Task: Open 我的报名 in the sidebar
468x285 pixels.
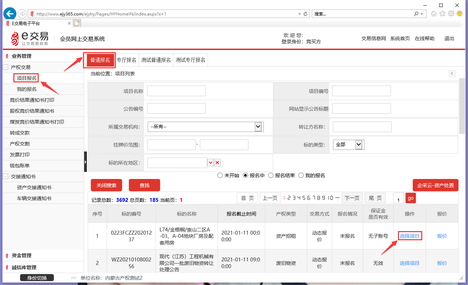Action: point(27,89)
